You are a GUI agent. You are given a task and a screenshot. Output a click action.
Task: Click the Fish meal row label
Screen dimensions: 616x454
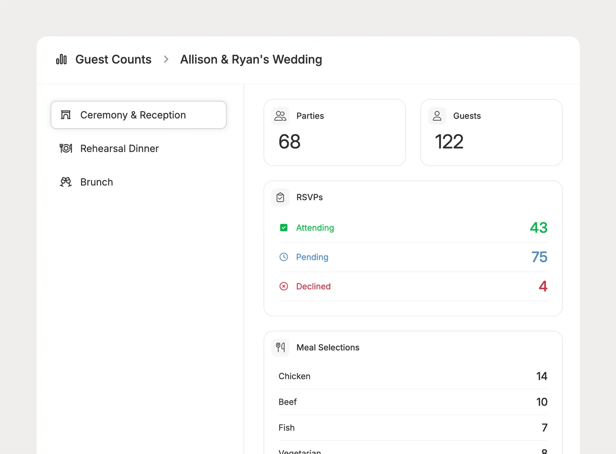(286, 428)
